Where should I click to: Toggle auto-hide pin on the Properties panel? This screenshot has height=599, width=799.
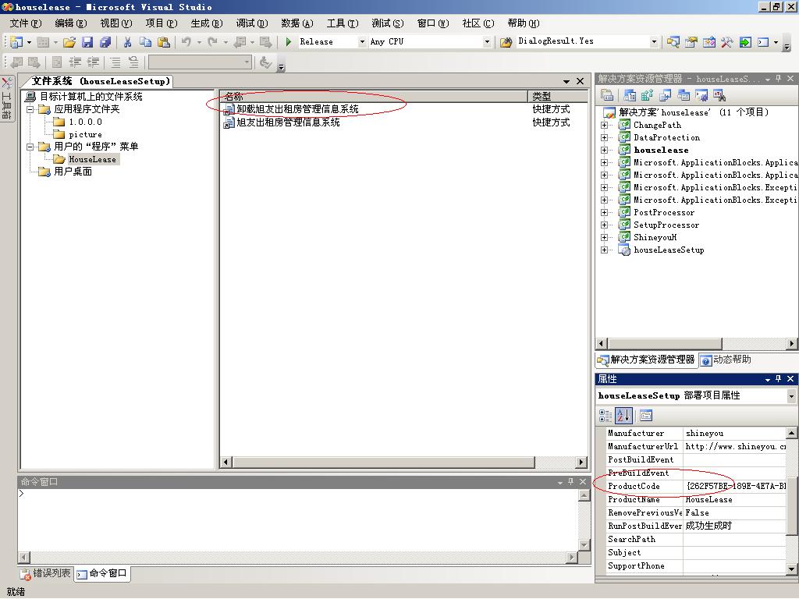point(778,378)
